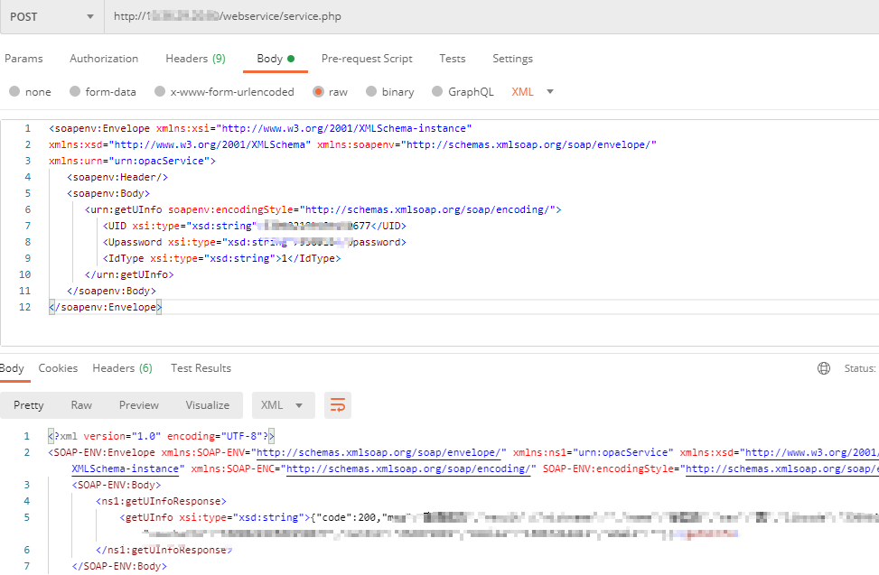Open the response XML format dropdown
Image resolution: width=879 pixels, height=575 pixels.
(x=283, y=405)
